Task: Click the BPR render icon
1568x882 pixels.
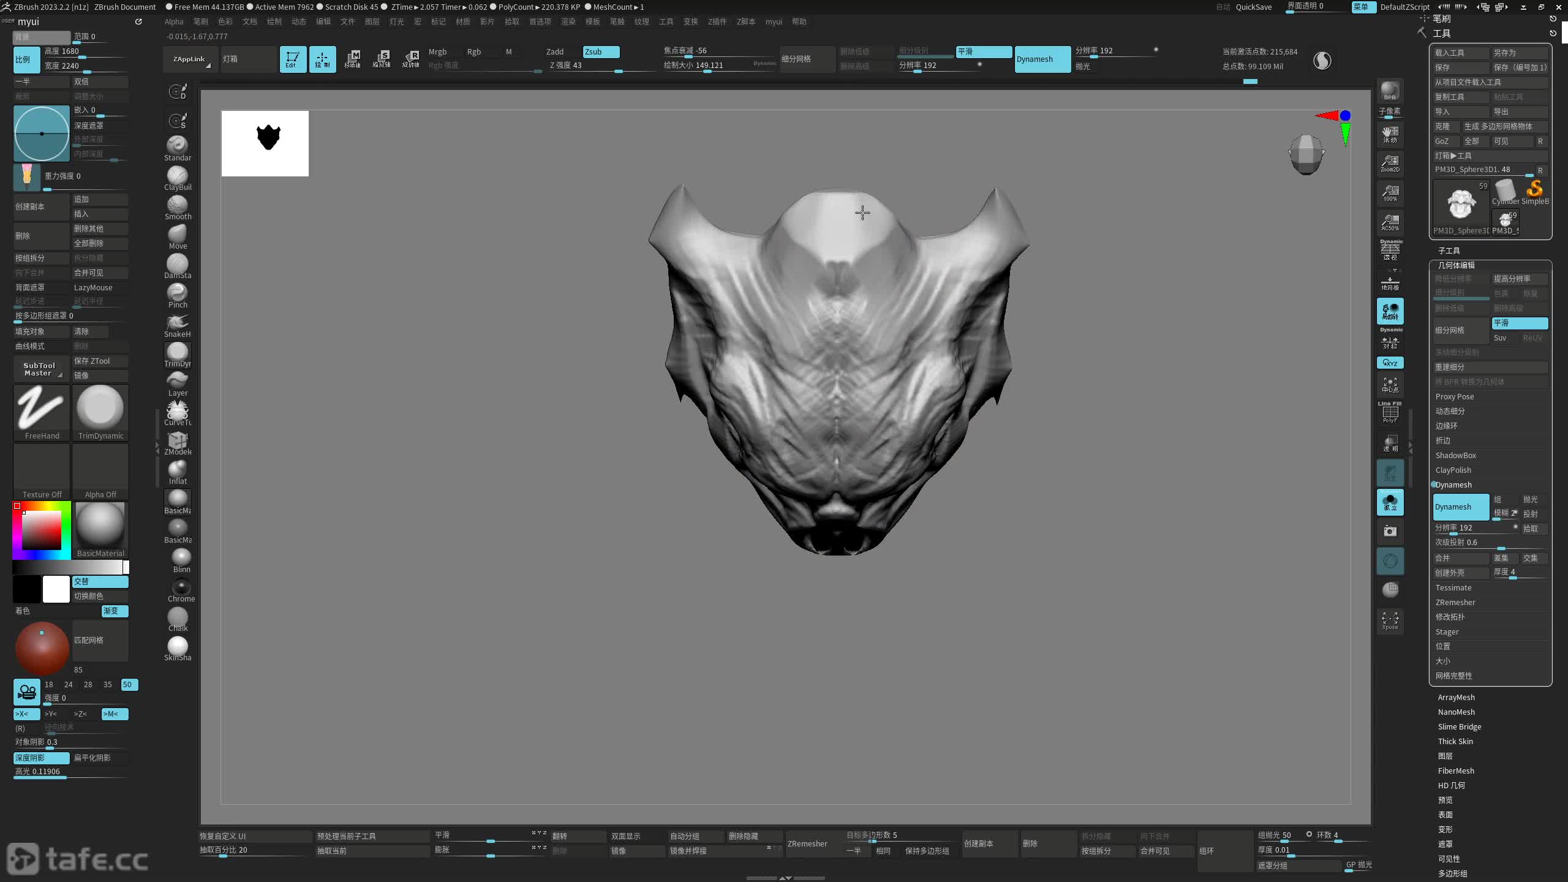Action: [x=1390, y=91]
